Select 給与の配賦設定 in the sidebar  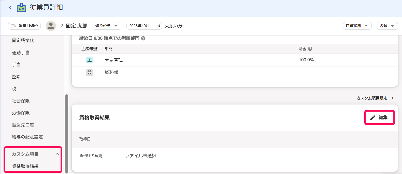click(27, 137)
